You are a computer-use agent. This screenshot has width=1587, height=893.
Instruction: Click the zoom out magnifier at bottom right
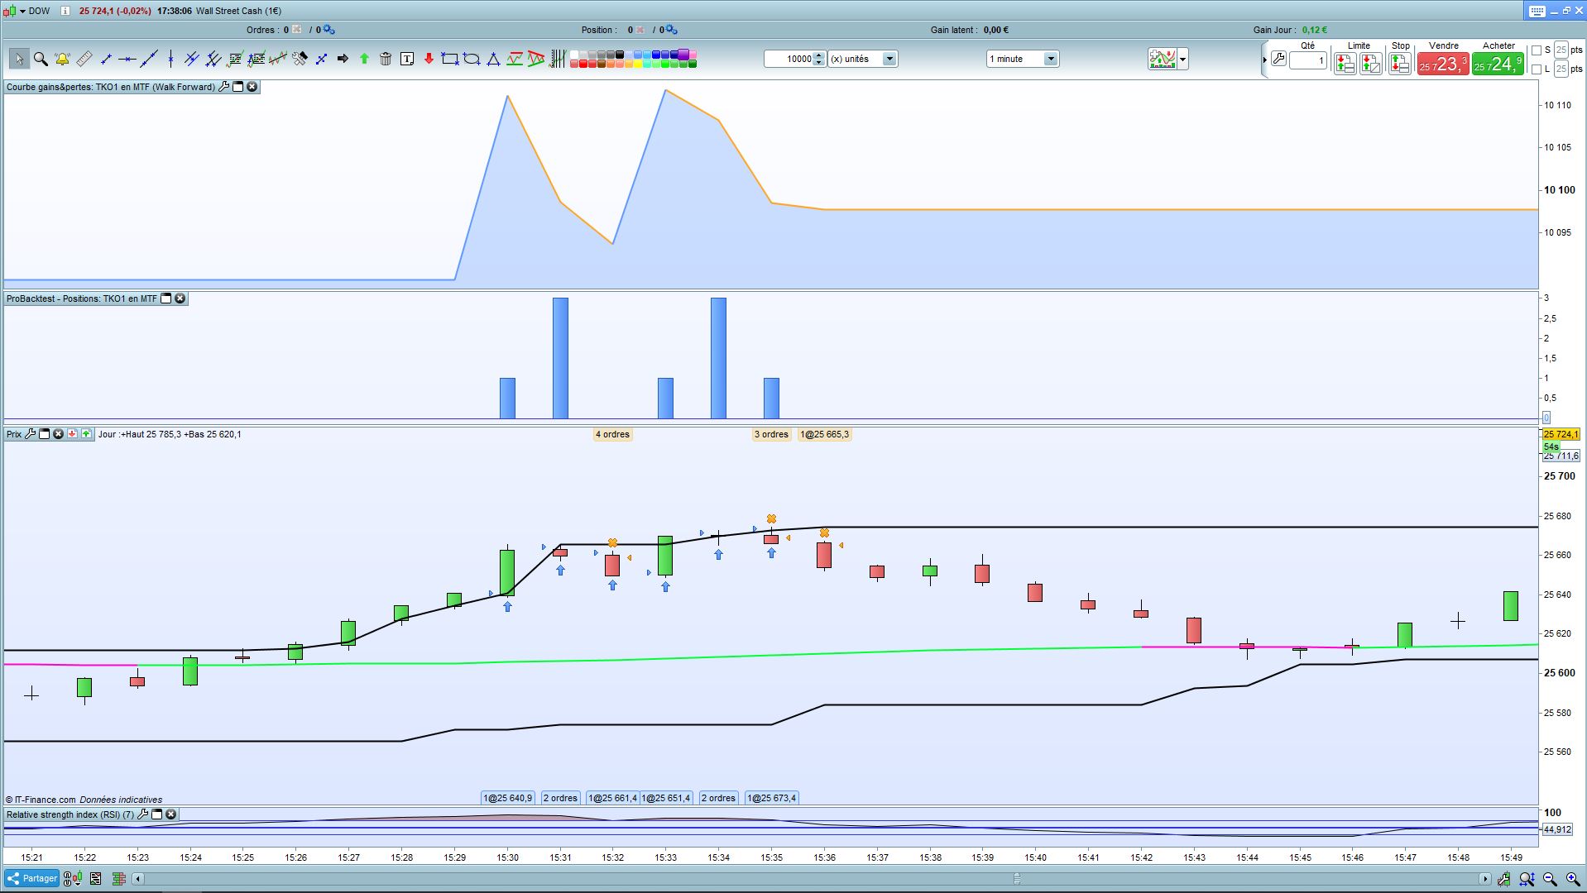(1550, 879)
